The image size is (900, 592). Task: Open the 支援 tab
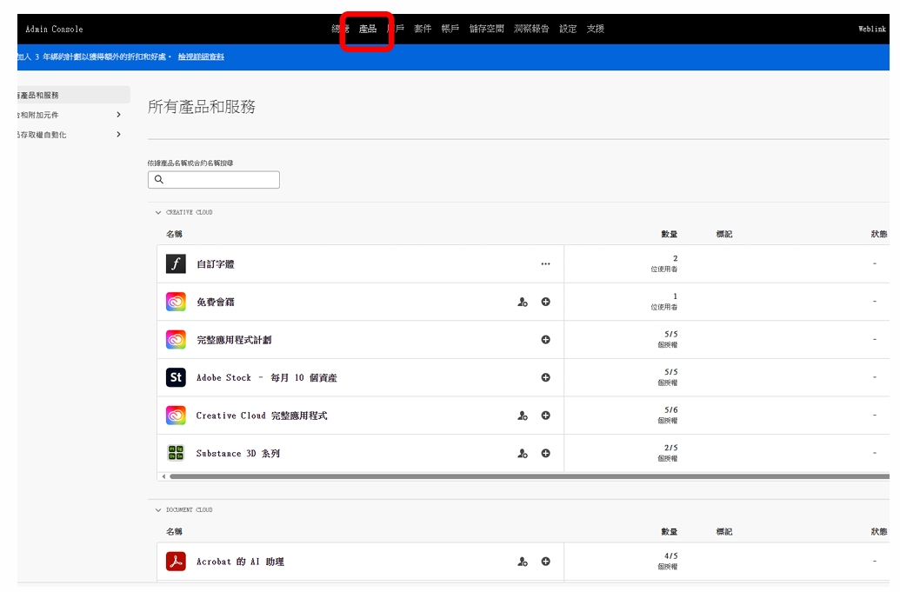tap(595, 29)
